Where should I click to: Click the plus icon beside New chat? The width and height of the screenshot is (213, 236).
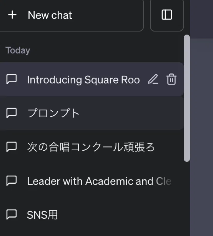click(12, 15)
